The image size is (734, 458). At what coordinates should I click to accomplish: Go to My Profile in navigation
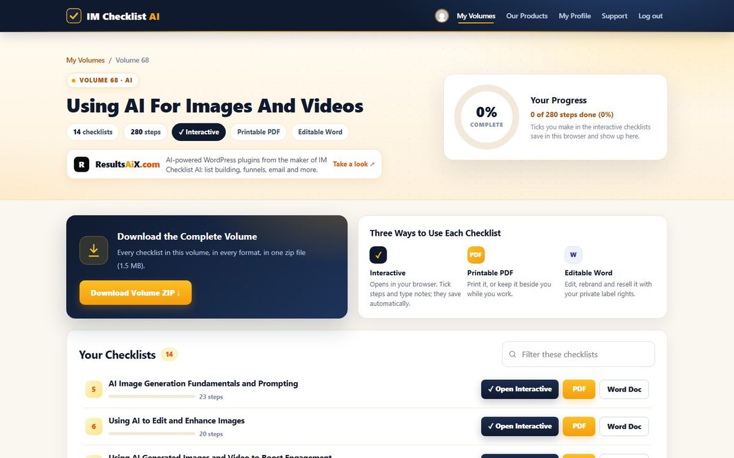pos(574,16)
